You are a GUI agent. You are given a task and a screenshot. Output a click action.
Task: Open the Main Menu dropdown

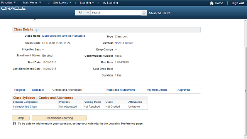tap(32, 3)
